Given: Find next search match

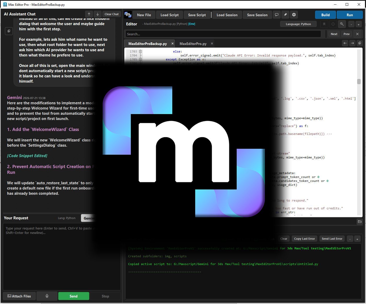Looking at the screenshot, I should (334, 34).
